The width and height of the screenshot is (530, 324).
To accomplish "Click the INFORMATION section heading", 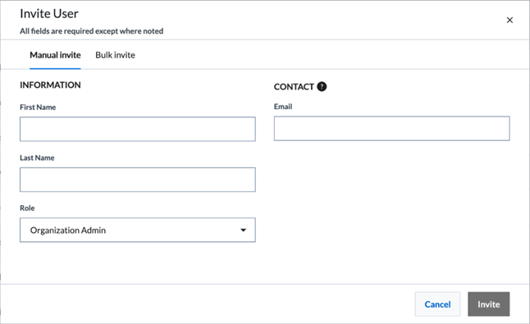I will (x=50, y=85).
